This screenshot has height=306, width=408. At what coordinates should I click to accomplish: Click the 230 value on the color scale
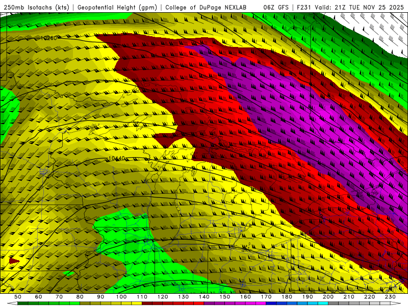click(x=390, y=297)
